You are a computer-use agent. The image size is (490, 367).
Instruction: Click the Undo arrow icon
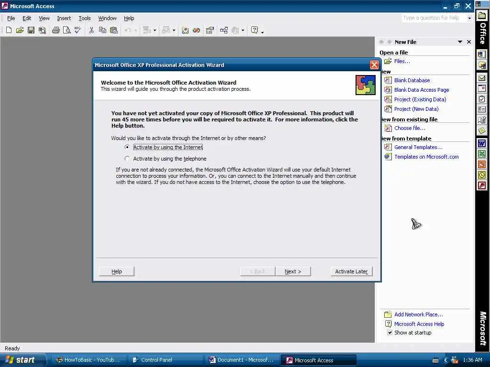(127, 30)
